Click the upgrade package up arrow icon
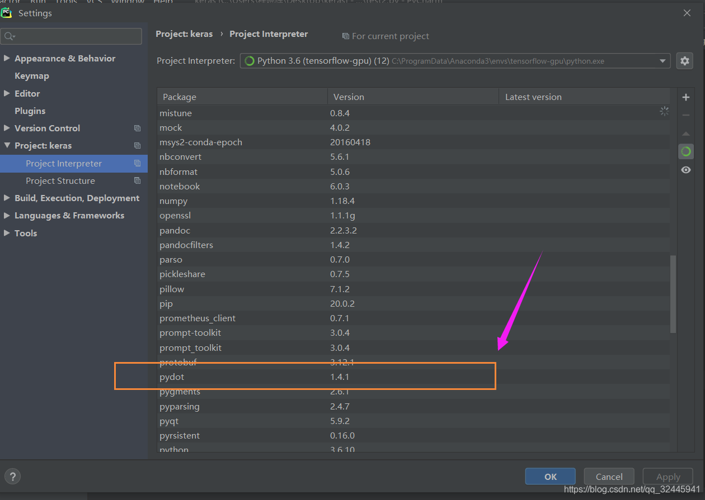 point(686,134)
